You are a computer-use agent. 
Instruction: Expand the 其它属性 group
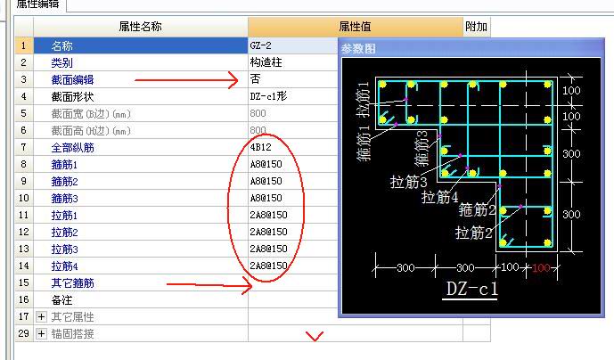pos(42,316)
